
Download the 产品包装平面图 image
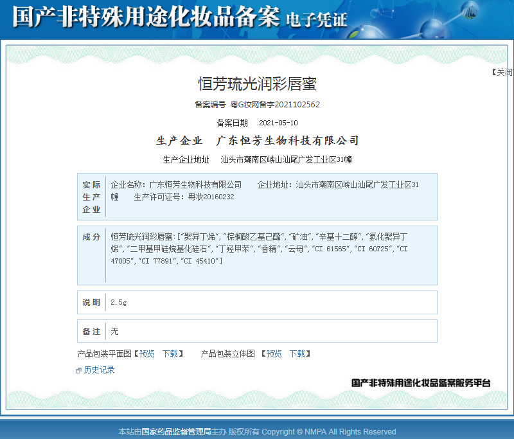(170, 354)
